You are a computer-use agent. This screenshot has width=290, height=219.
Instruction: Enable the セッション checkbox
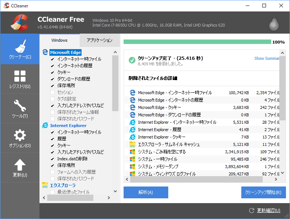coord(52,92)
